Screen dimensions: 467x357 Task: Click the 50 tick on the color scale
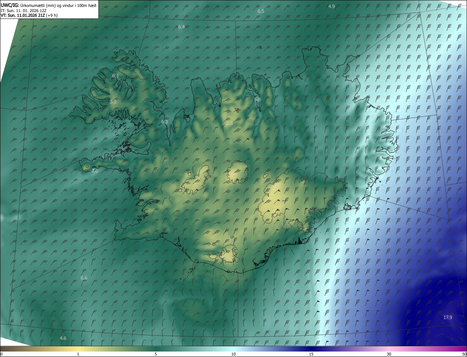(x=464, y=354)
